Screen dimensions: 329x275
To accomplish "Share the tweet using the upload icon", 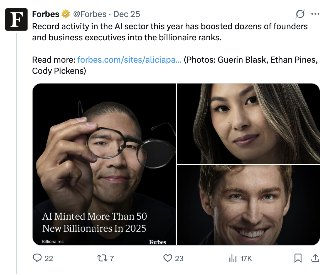I will [x=315, y=258].
